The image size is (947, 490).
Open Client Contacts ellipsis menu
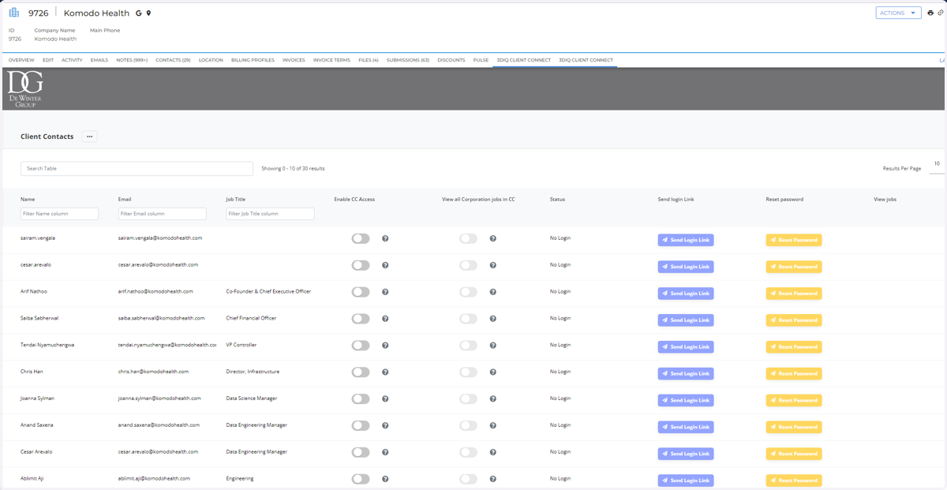(x=89, y=137)
